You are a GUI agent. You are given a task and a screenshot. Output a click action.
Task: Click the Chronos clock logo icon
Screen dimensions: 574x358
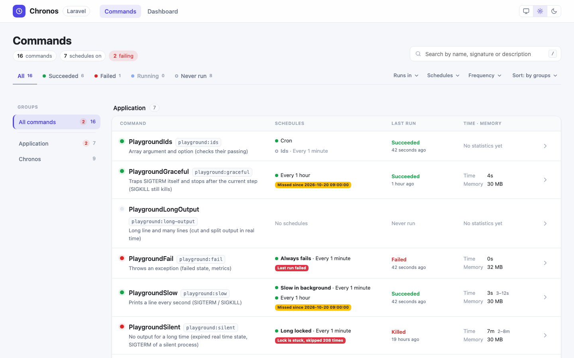(x=19, y=11)
